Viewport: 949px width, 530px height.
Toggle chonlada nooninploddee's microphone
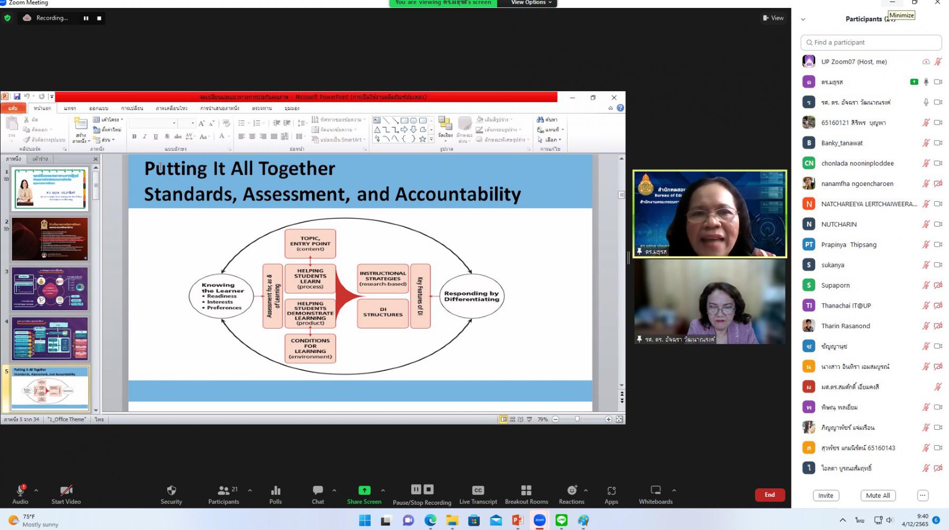click(926, 163)
